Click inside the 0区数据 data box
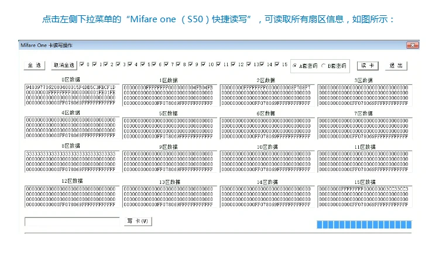This screenshot has width=439, height=273. pos(72,95)
